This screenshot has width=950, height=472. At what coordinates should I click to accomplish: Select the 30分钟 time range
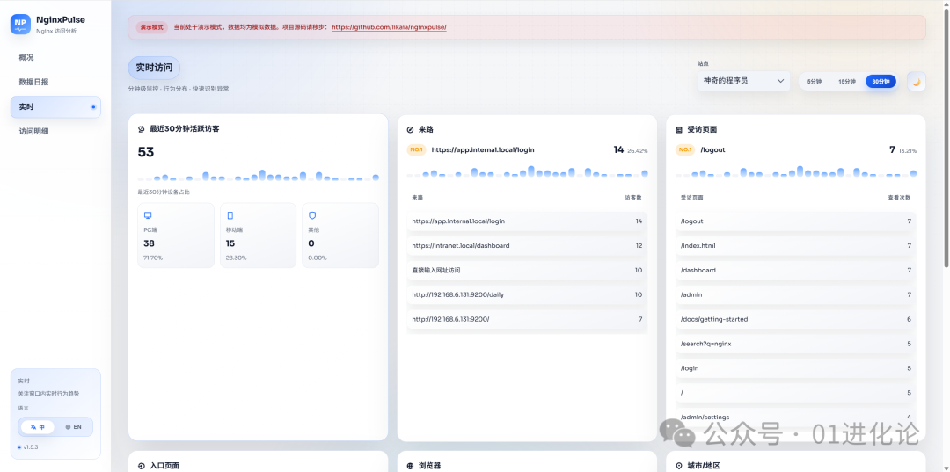(x=880, y=81)
